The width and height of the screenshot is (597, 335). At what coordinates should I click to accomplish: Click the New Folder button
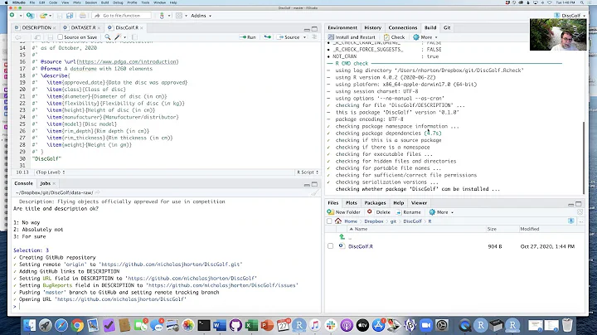point(344,212)
